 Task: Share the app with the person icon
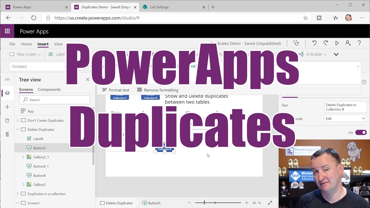tap(348, 43)
